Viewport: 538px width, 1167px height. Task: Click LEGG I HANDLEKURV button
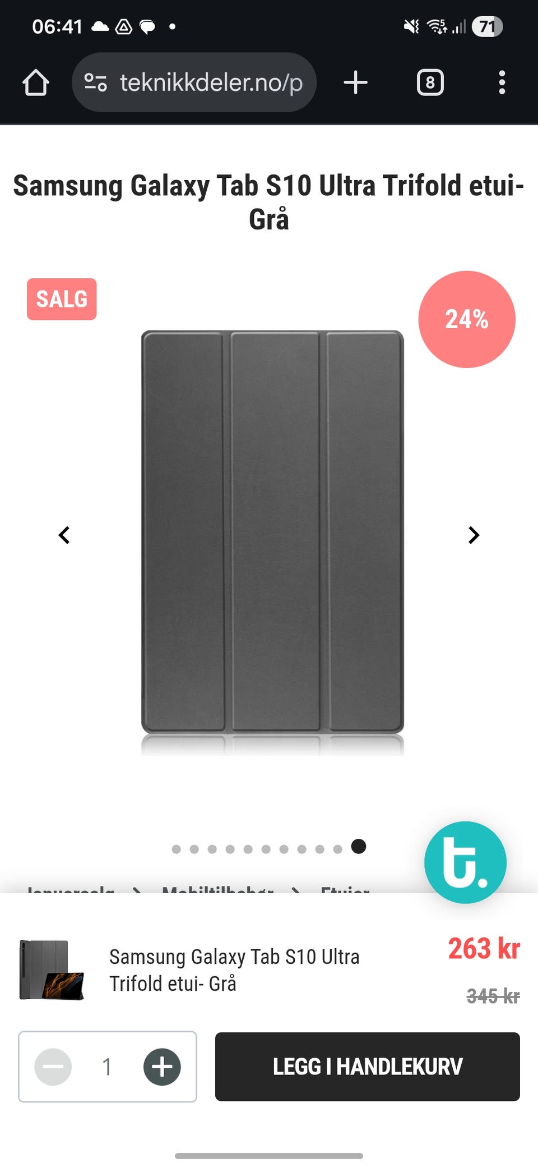(x=368, y=1067)
